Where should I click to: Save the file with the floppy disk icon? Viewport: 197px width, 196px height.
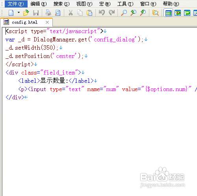pyautogui.click(x=36, y=13)
